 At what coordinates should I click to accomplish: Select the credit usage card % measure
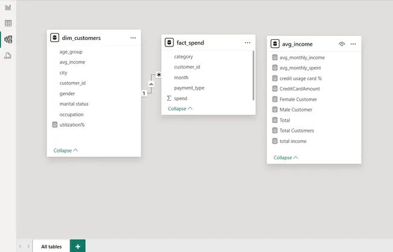pyautogui.click(x=300, y=78)
